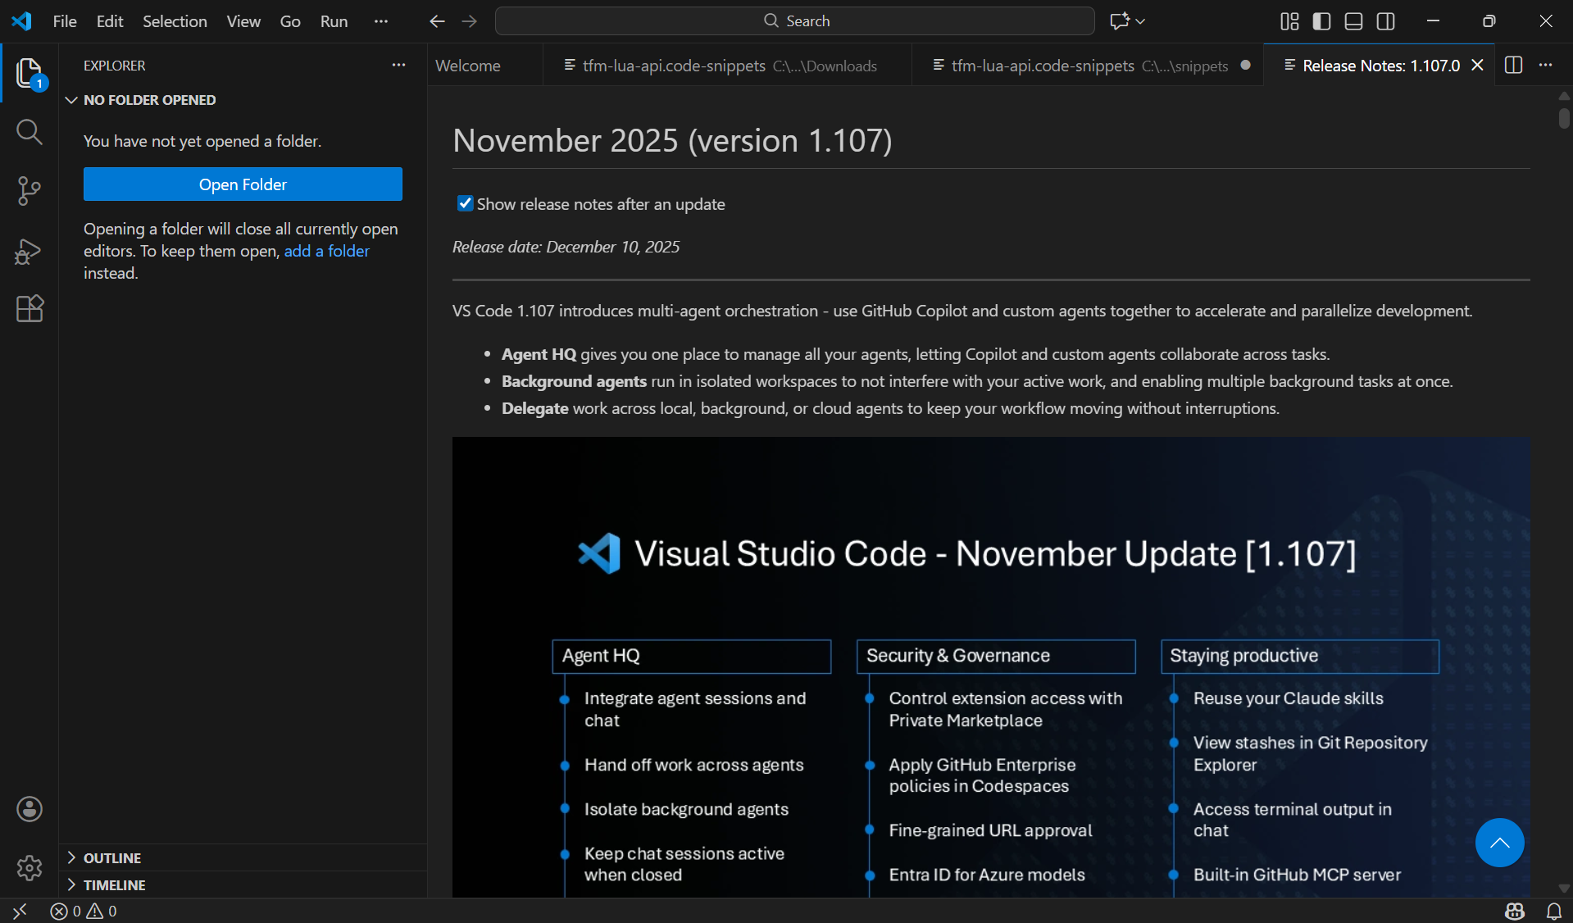Click Security & Governance box in banner
Image resolution: width=1573 pixels, height=923 pixels.
coord(996,656)
